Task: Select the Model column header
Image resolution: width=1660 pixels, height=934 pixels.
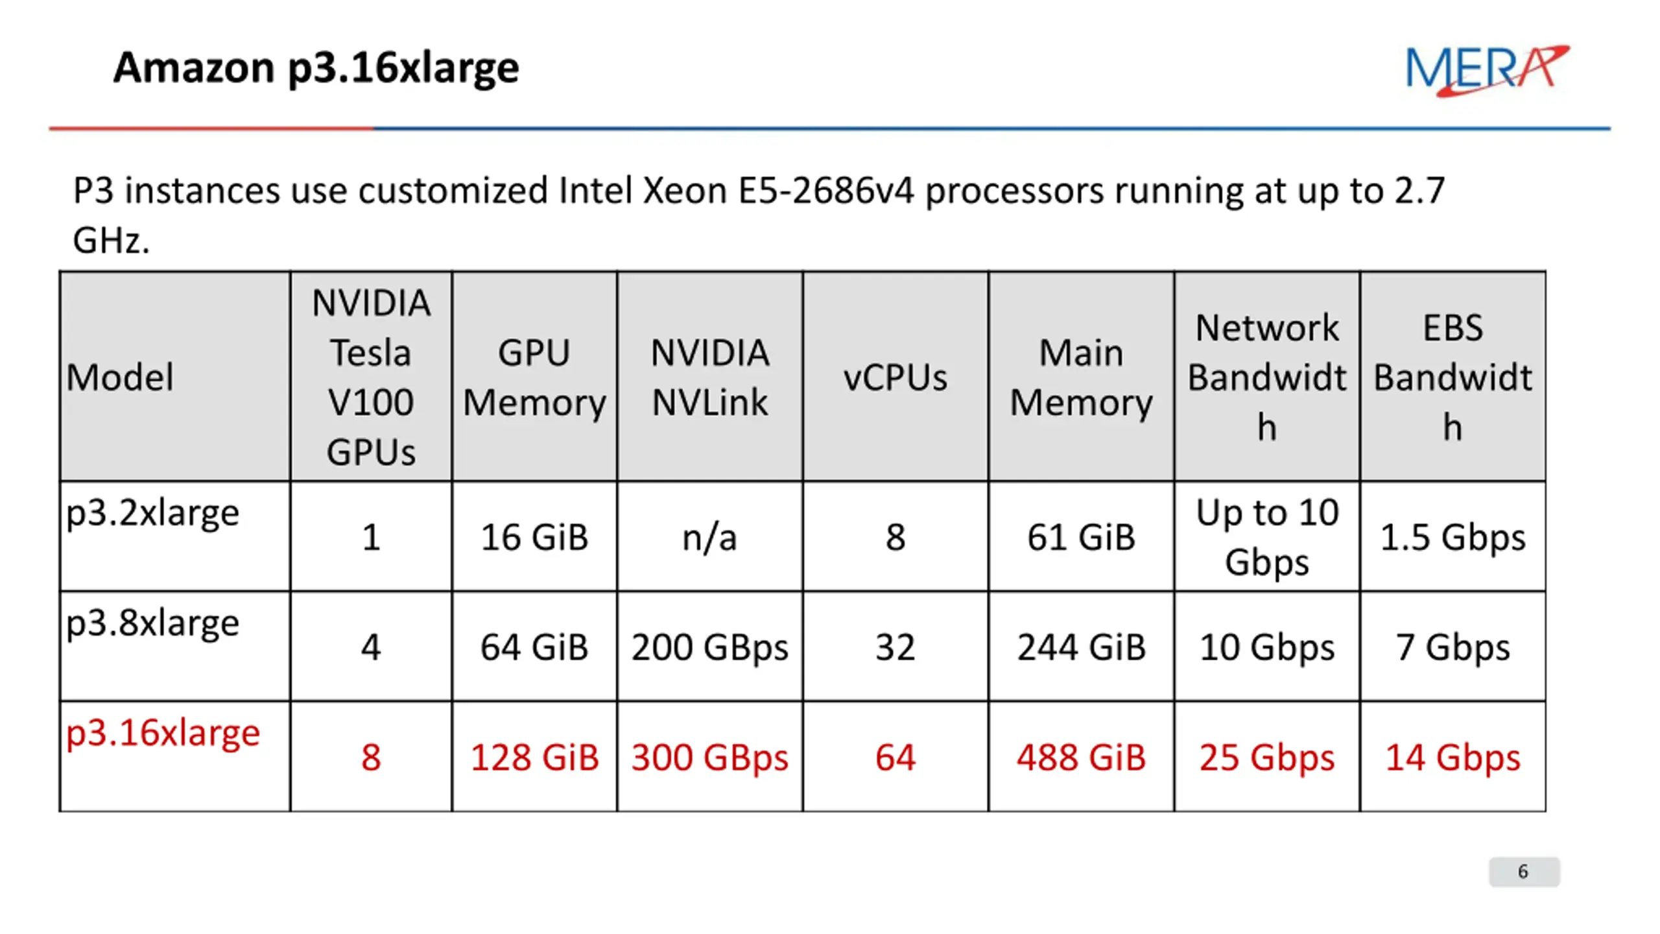Action: coord(175,376)
